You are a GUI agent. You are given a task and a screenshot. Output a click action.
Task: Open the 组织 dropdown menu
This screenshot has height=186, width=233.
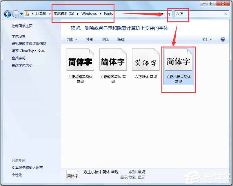click(x=72, y=39)
